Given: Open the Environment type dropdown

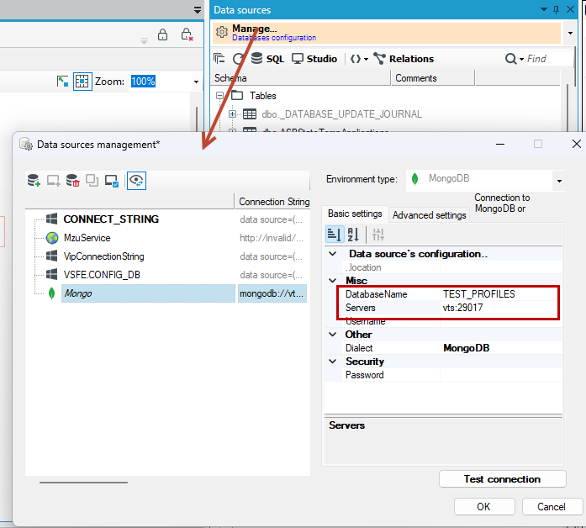Looking at the screenshot, I should (559, 181).
